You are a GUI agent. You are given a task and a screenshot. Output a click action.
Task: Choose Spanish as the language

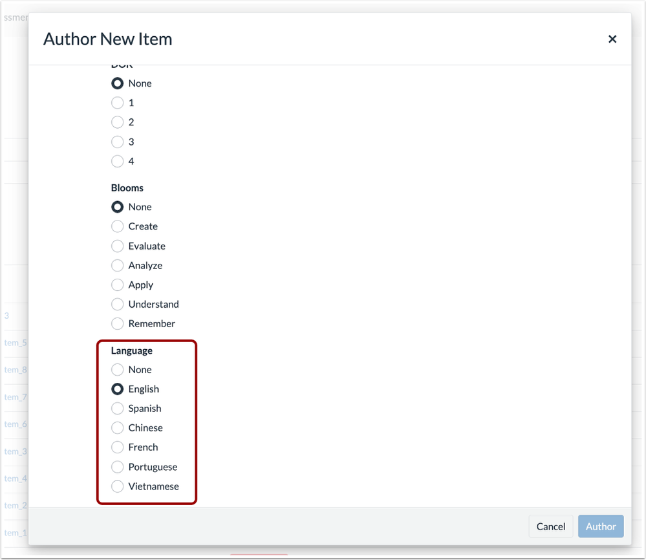coord(118,409)
